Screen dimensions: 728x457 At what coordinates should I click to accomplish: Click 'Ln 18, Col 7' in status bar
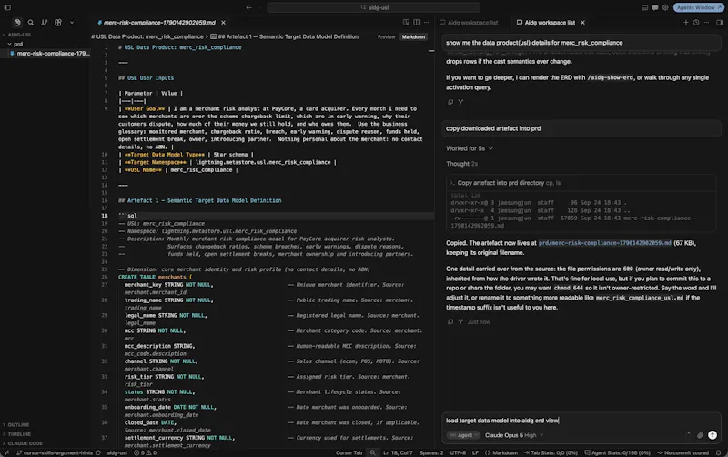(x=398, y=452)
